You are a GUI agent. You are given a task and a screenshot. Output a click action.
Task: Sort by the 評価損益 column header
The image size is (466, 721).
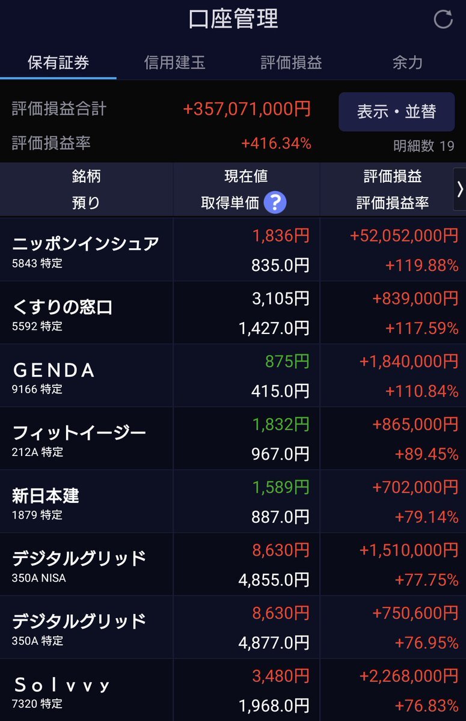coord(393,176)
